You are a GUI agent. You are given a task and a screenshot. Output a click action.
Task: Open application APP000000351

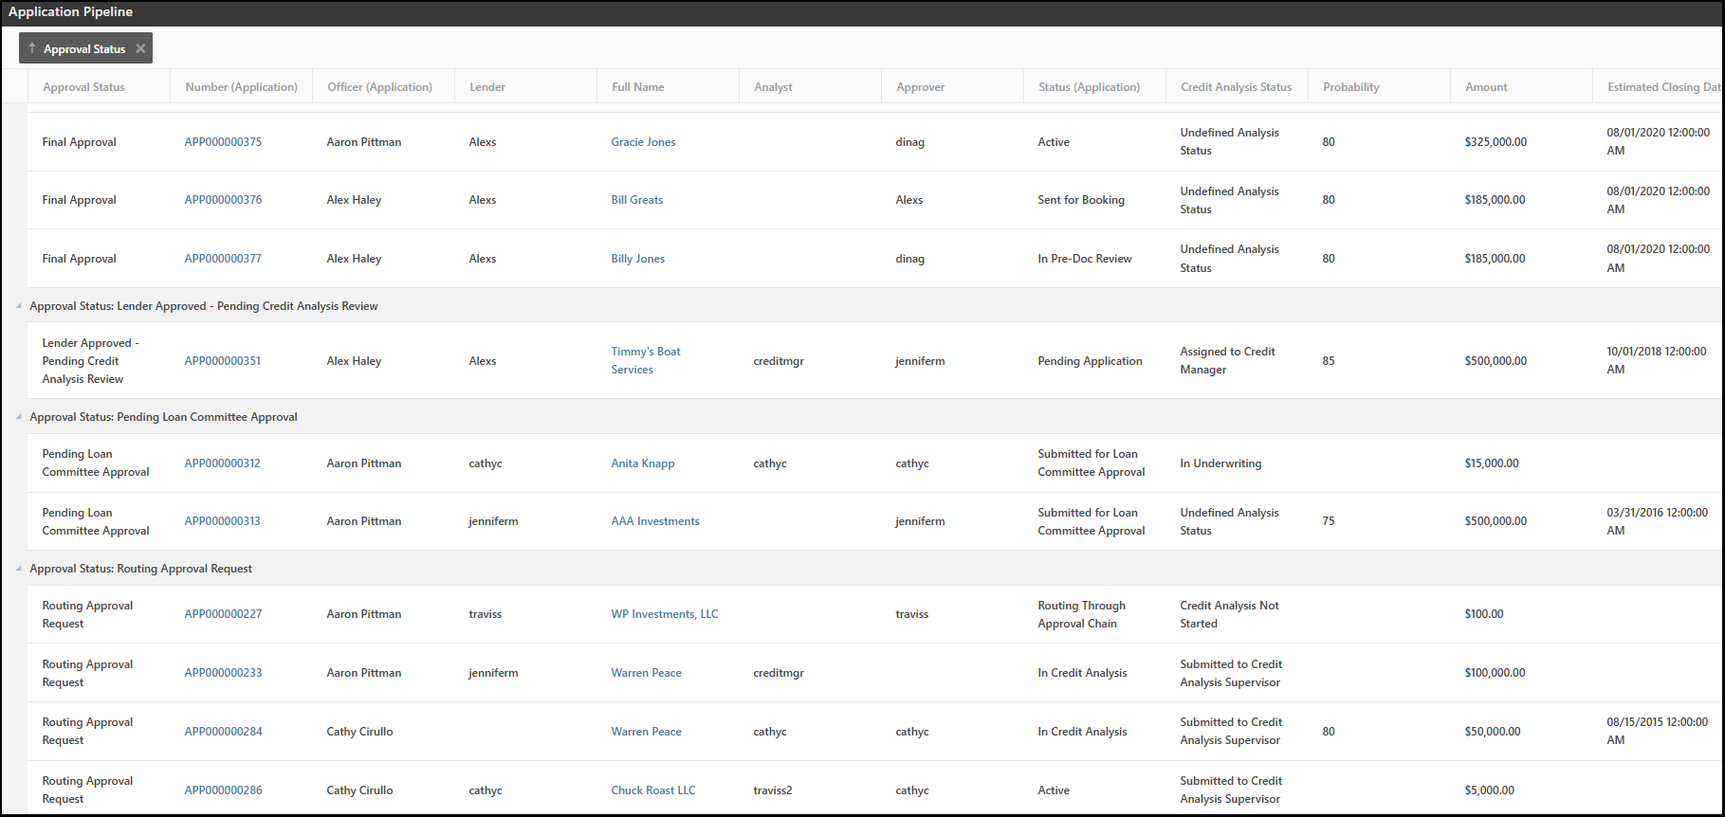click(223, 361)
